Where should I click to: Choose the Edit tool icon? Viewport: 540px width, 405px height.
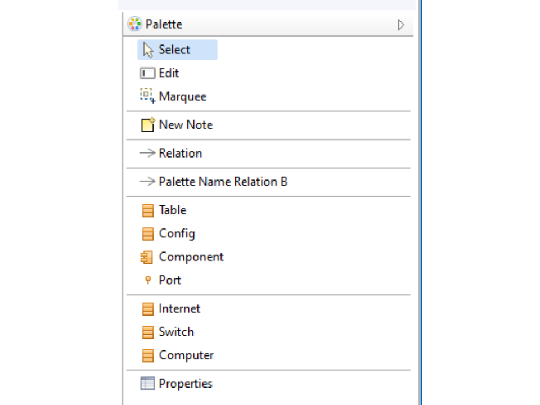[147, 73]
